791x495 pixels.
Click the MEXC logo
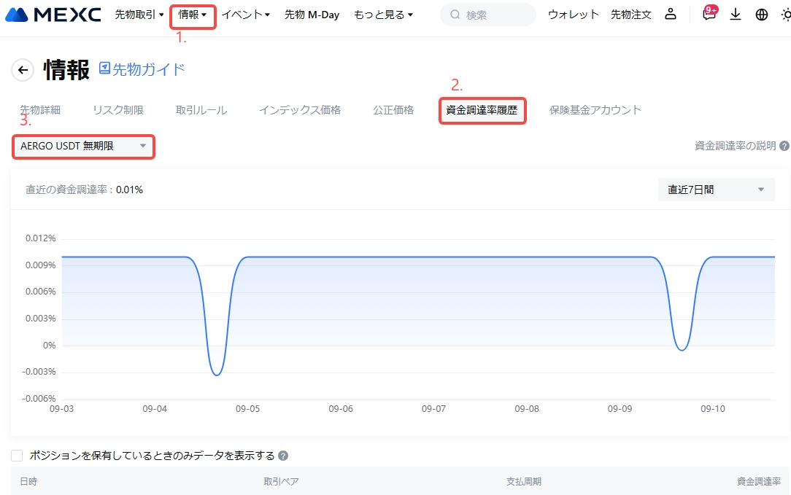click(x=53, y=15)
